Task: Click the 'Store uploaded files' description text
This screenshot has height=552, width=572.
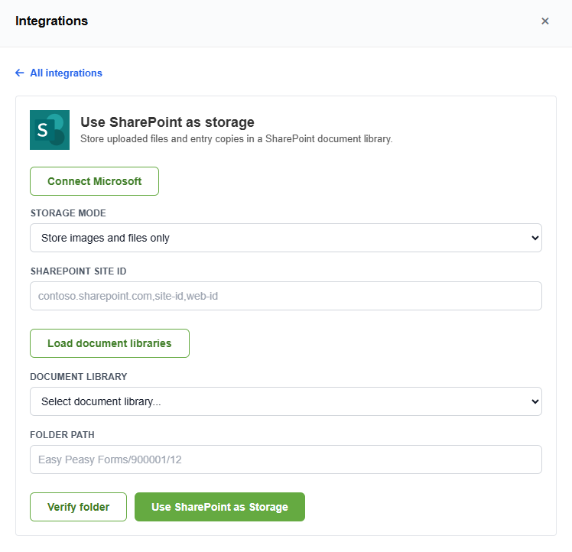Action: coord(236,139)
